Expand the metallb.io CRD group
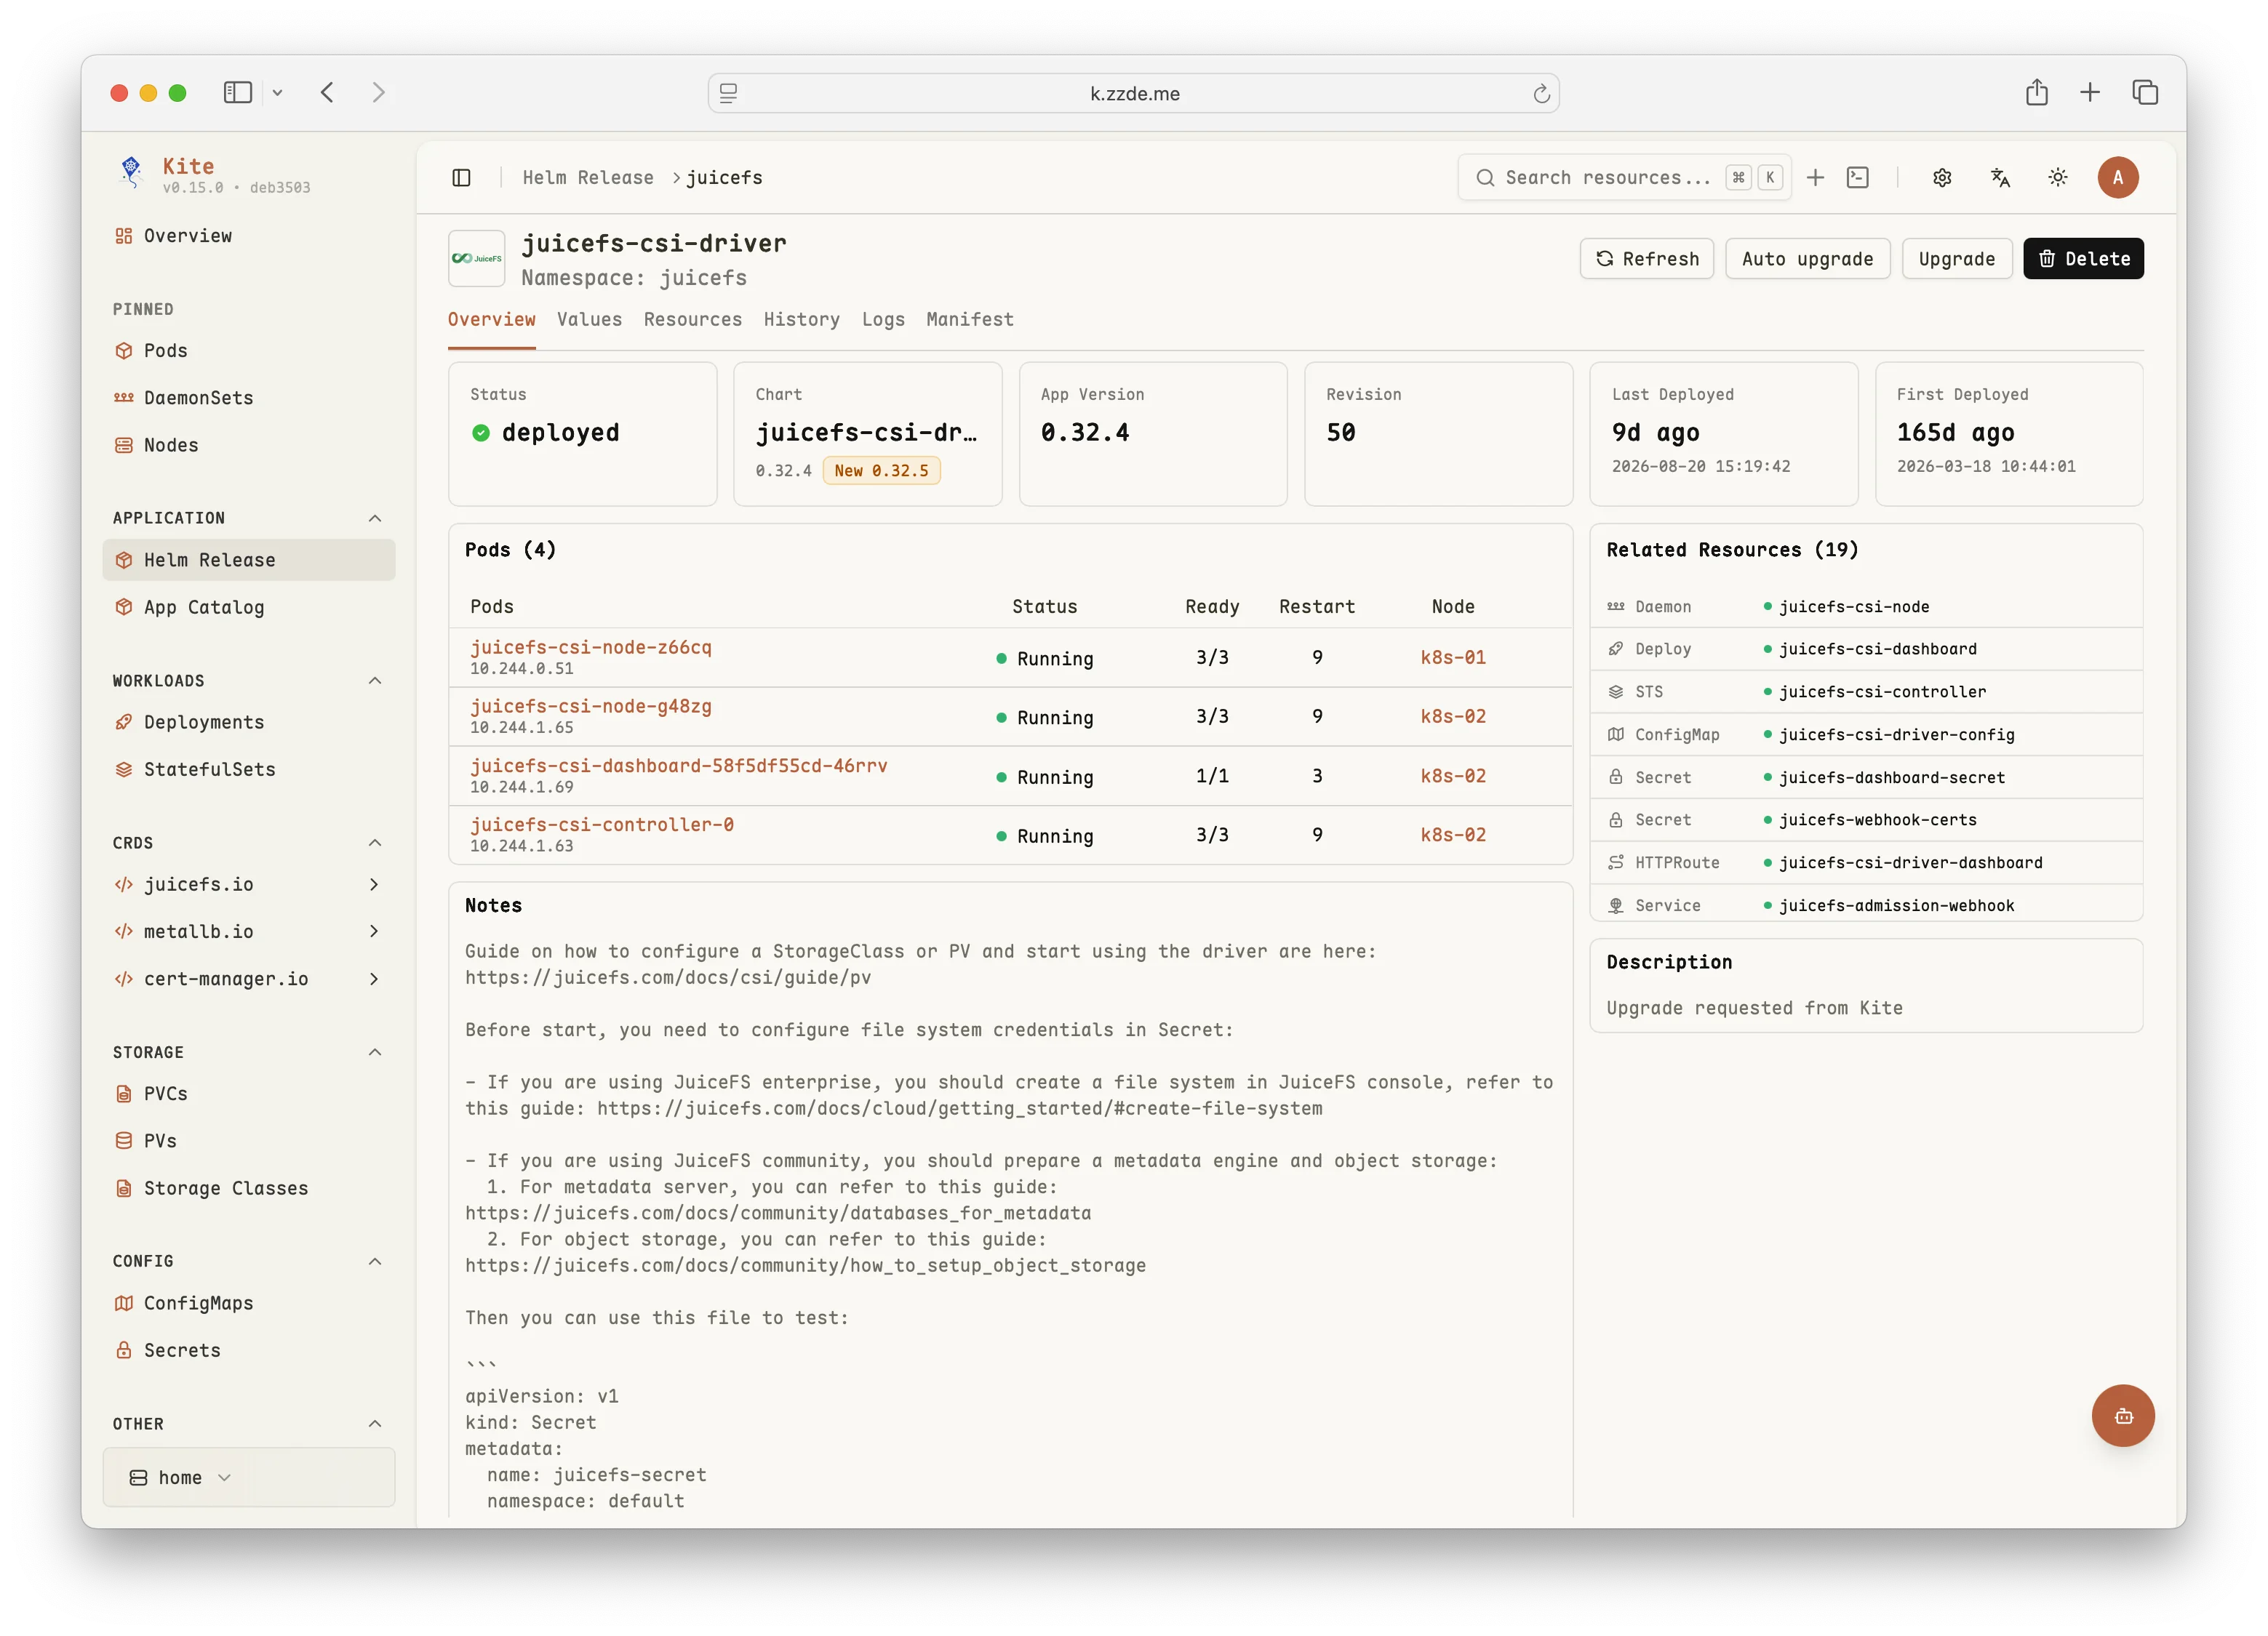 248,931
